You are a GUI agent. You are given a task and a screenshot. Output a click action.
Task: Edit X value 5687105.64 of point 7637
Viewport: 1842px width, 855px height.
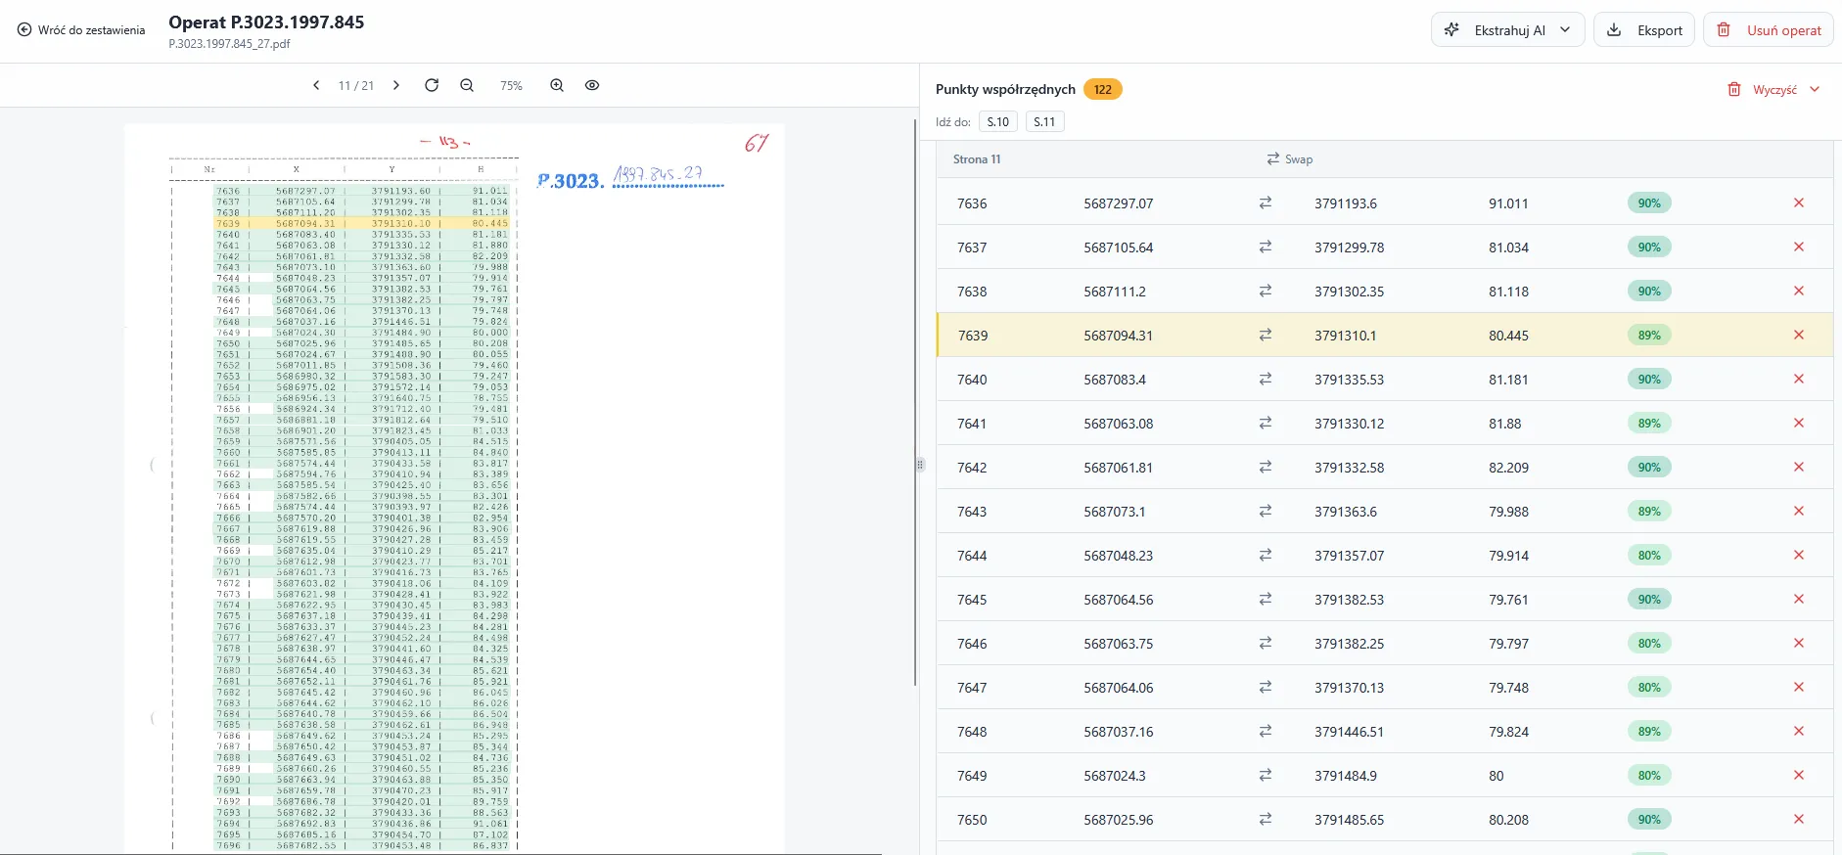(1119, 247)
